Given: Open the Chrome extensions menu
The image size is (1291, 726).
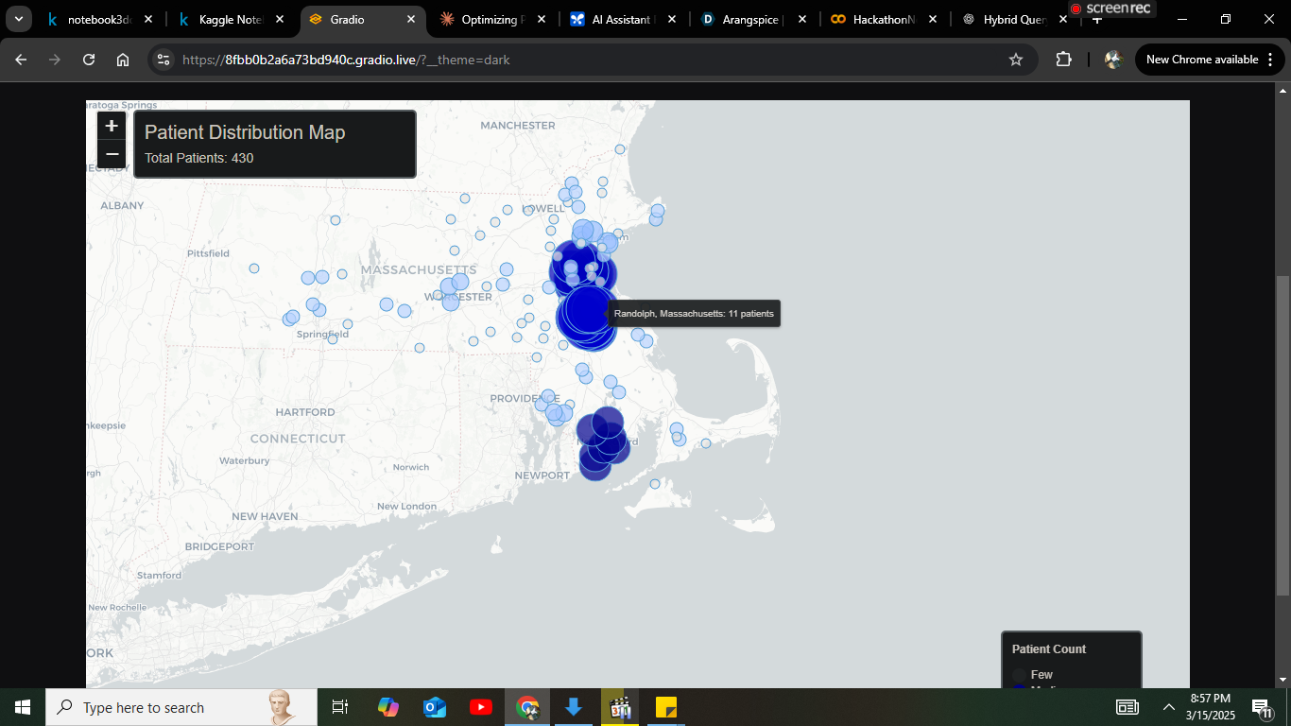Looking at the screenshot, I should point(1063,60).
